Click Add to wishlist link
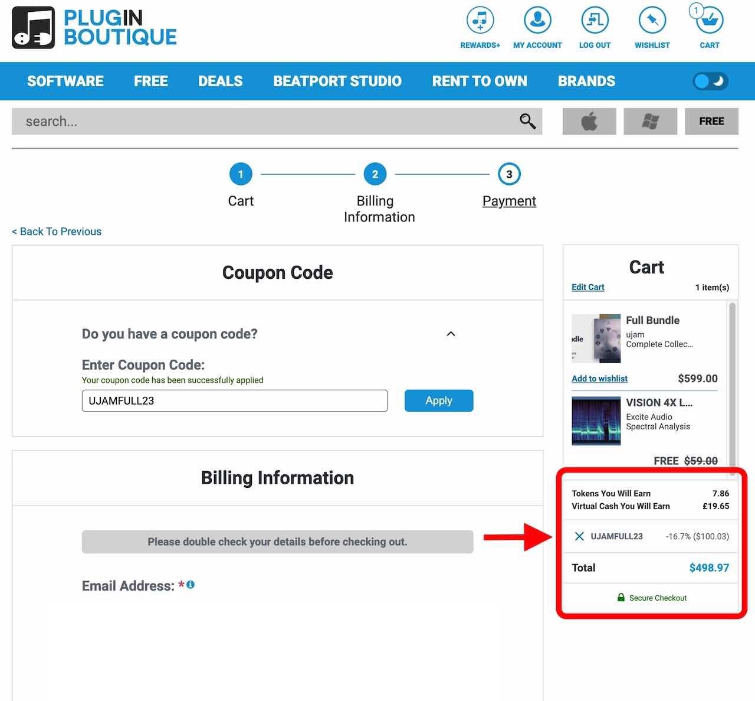This screenshot has width=755, height=701. (x=599, y=379)
